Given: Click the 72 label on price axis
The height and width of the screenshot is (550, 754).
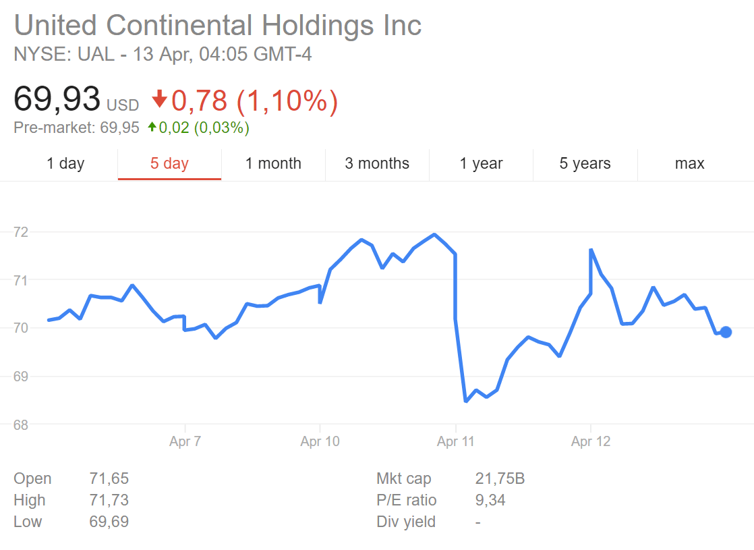Looking at the screenshot, I should tap(21, 231).
